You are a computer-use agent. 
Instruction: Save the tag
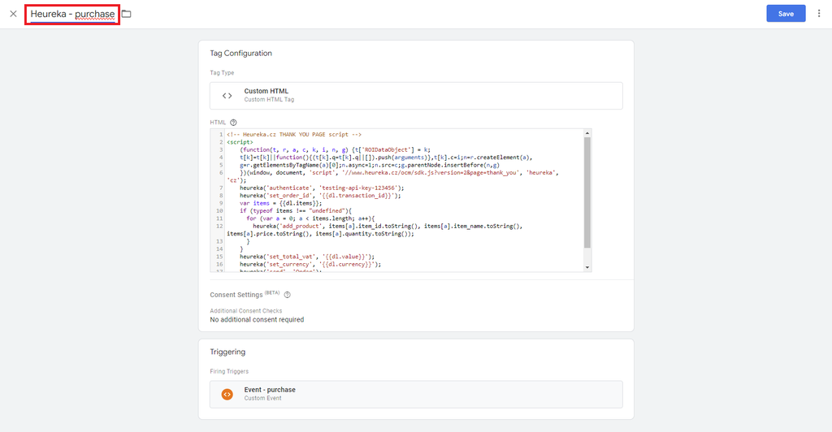(786, 14)
